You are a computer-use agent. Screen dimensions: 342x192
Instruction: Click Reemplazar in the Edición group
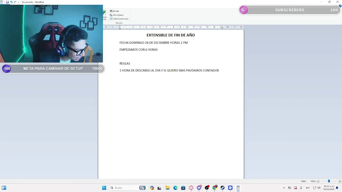(x=117, y=15)
